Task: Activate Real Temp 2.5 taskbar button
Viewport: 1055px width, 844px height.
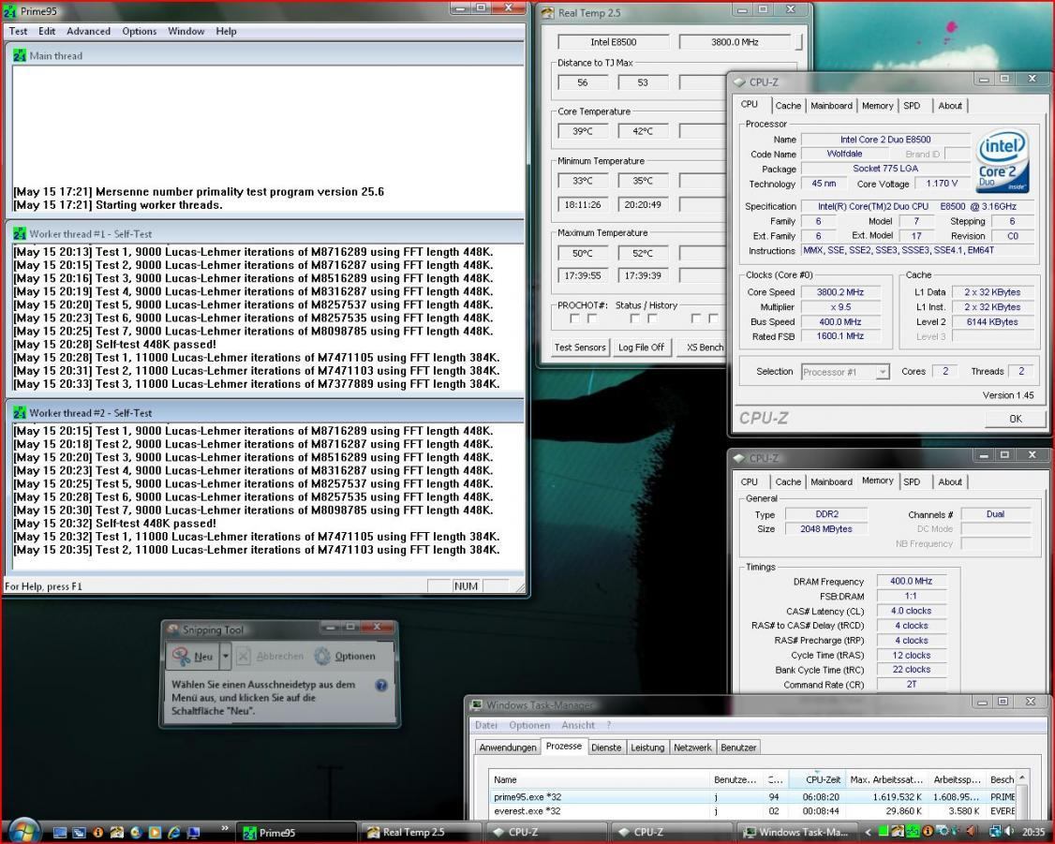Action: pyautogui.click(x=421, y=833)
